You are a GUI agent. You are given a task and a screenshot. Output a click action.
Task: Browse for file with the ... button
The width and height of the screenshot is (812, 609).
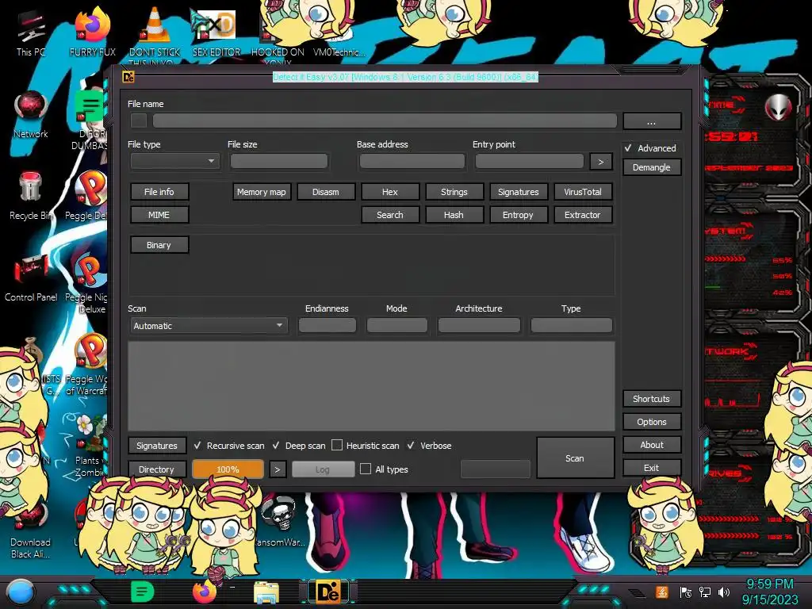point(652,121)
